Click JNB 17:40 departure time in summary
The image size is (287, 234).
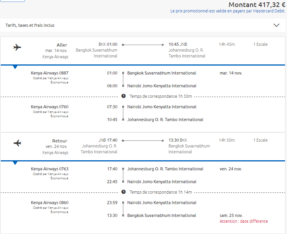pyautogui.click(x=108, y=140)
